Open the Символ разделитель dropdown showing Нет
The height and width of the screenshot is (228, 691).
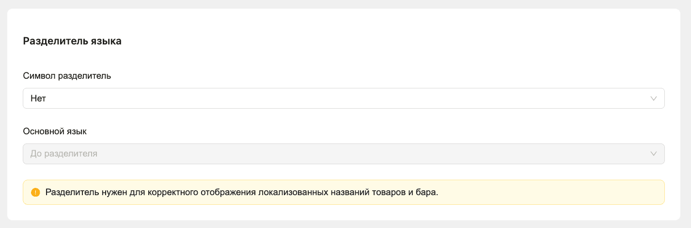click(x=344, y=98)
